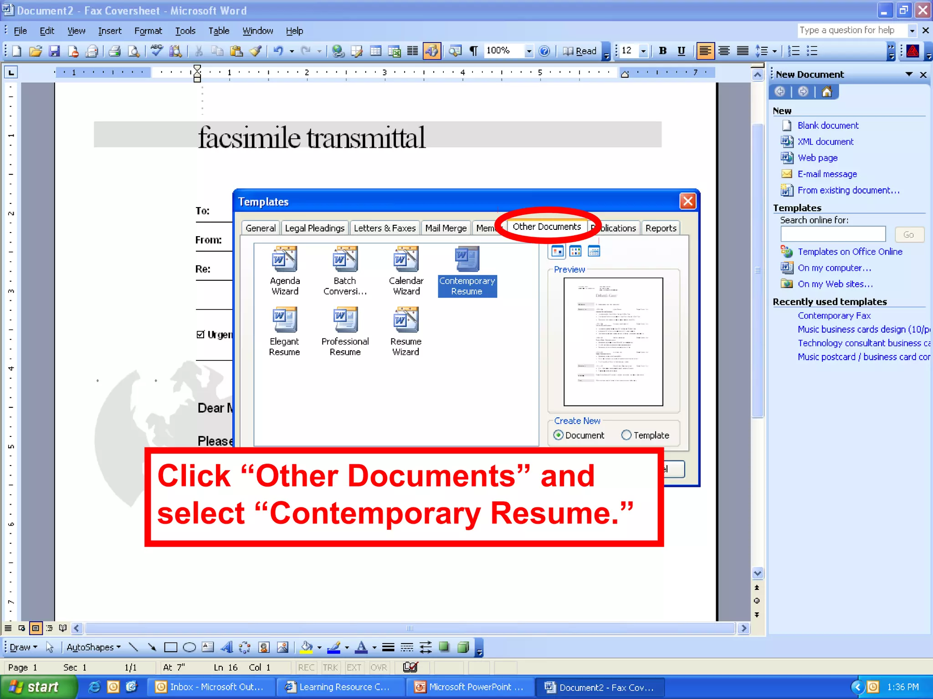Click the Bold formatting button

663,51
